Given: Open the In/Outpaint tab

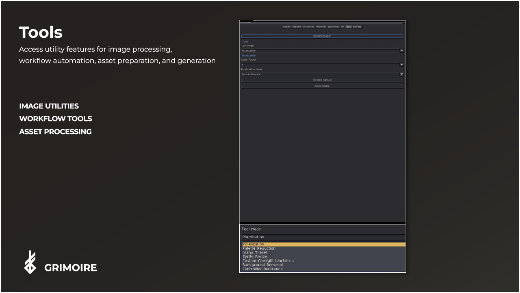Looking at the screenshot, I should tap(308, 27).
